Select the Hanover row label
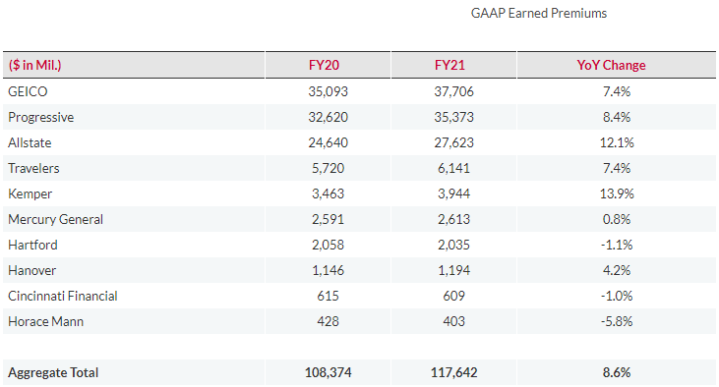This screenshot has width=719, height=387. click(31, 271)
